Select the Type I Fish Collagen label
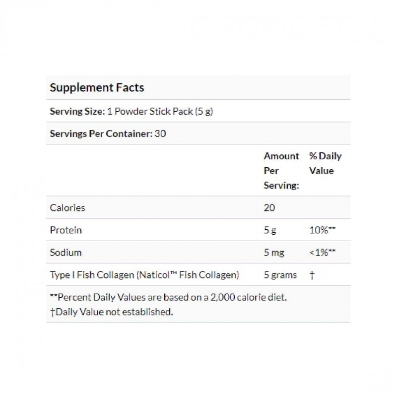 [x=145, y=275]
